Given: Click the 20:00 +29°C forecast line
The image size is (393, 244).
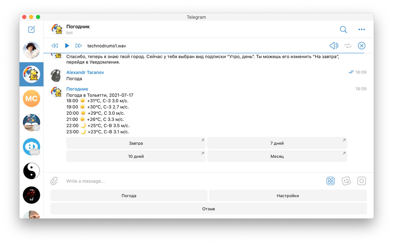Looking at the screenshot, I should (x=96, y=113).
